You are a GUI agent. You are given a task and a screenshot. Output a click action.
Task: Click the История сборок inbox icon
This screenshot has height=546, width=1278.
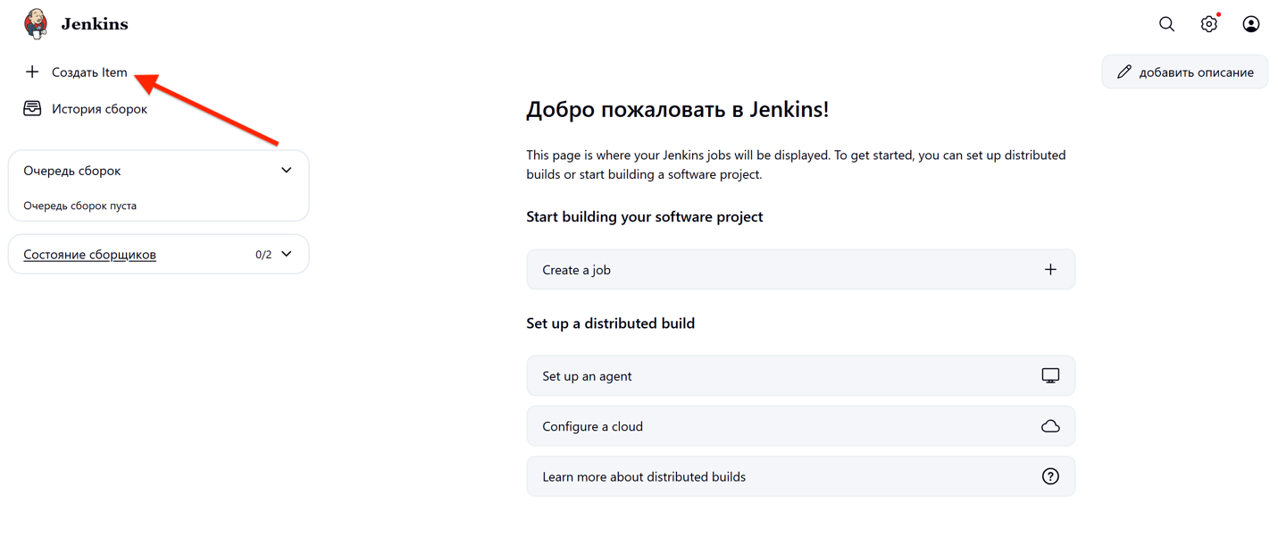click(32, 108)
